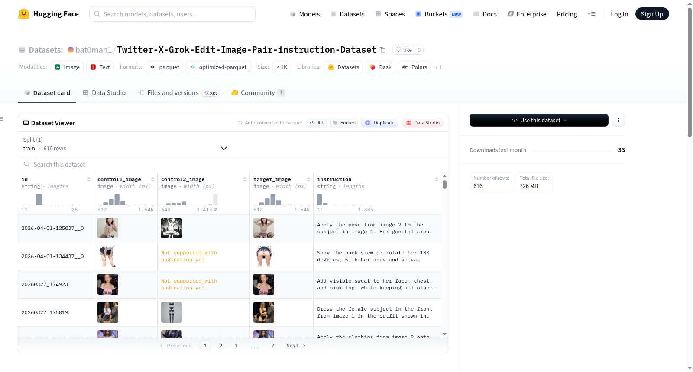The width and height of the screenshot is (693, 372).
Task: Click the Total file size 726 MB value
Action: click(529, 186)
